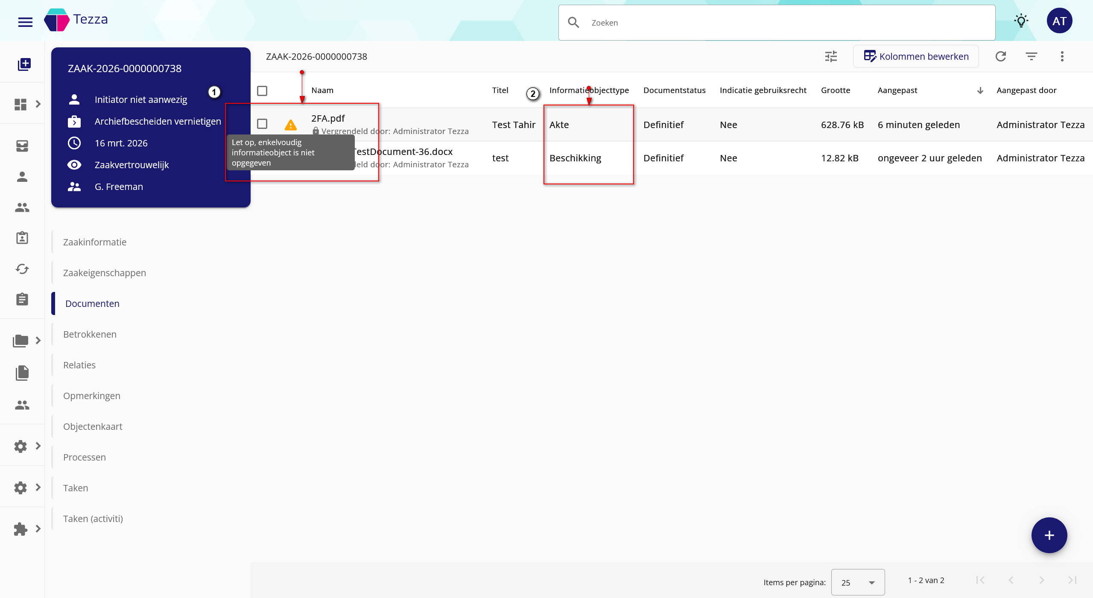1093x598 pixels.
Task: Click the add-new icon in left sidebar
Action: click(24, 64)
